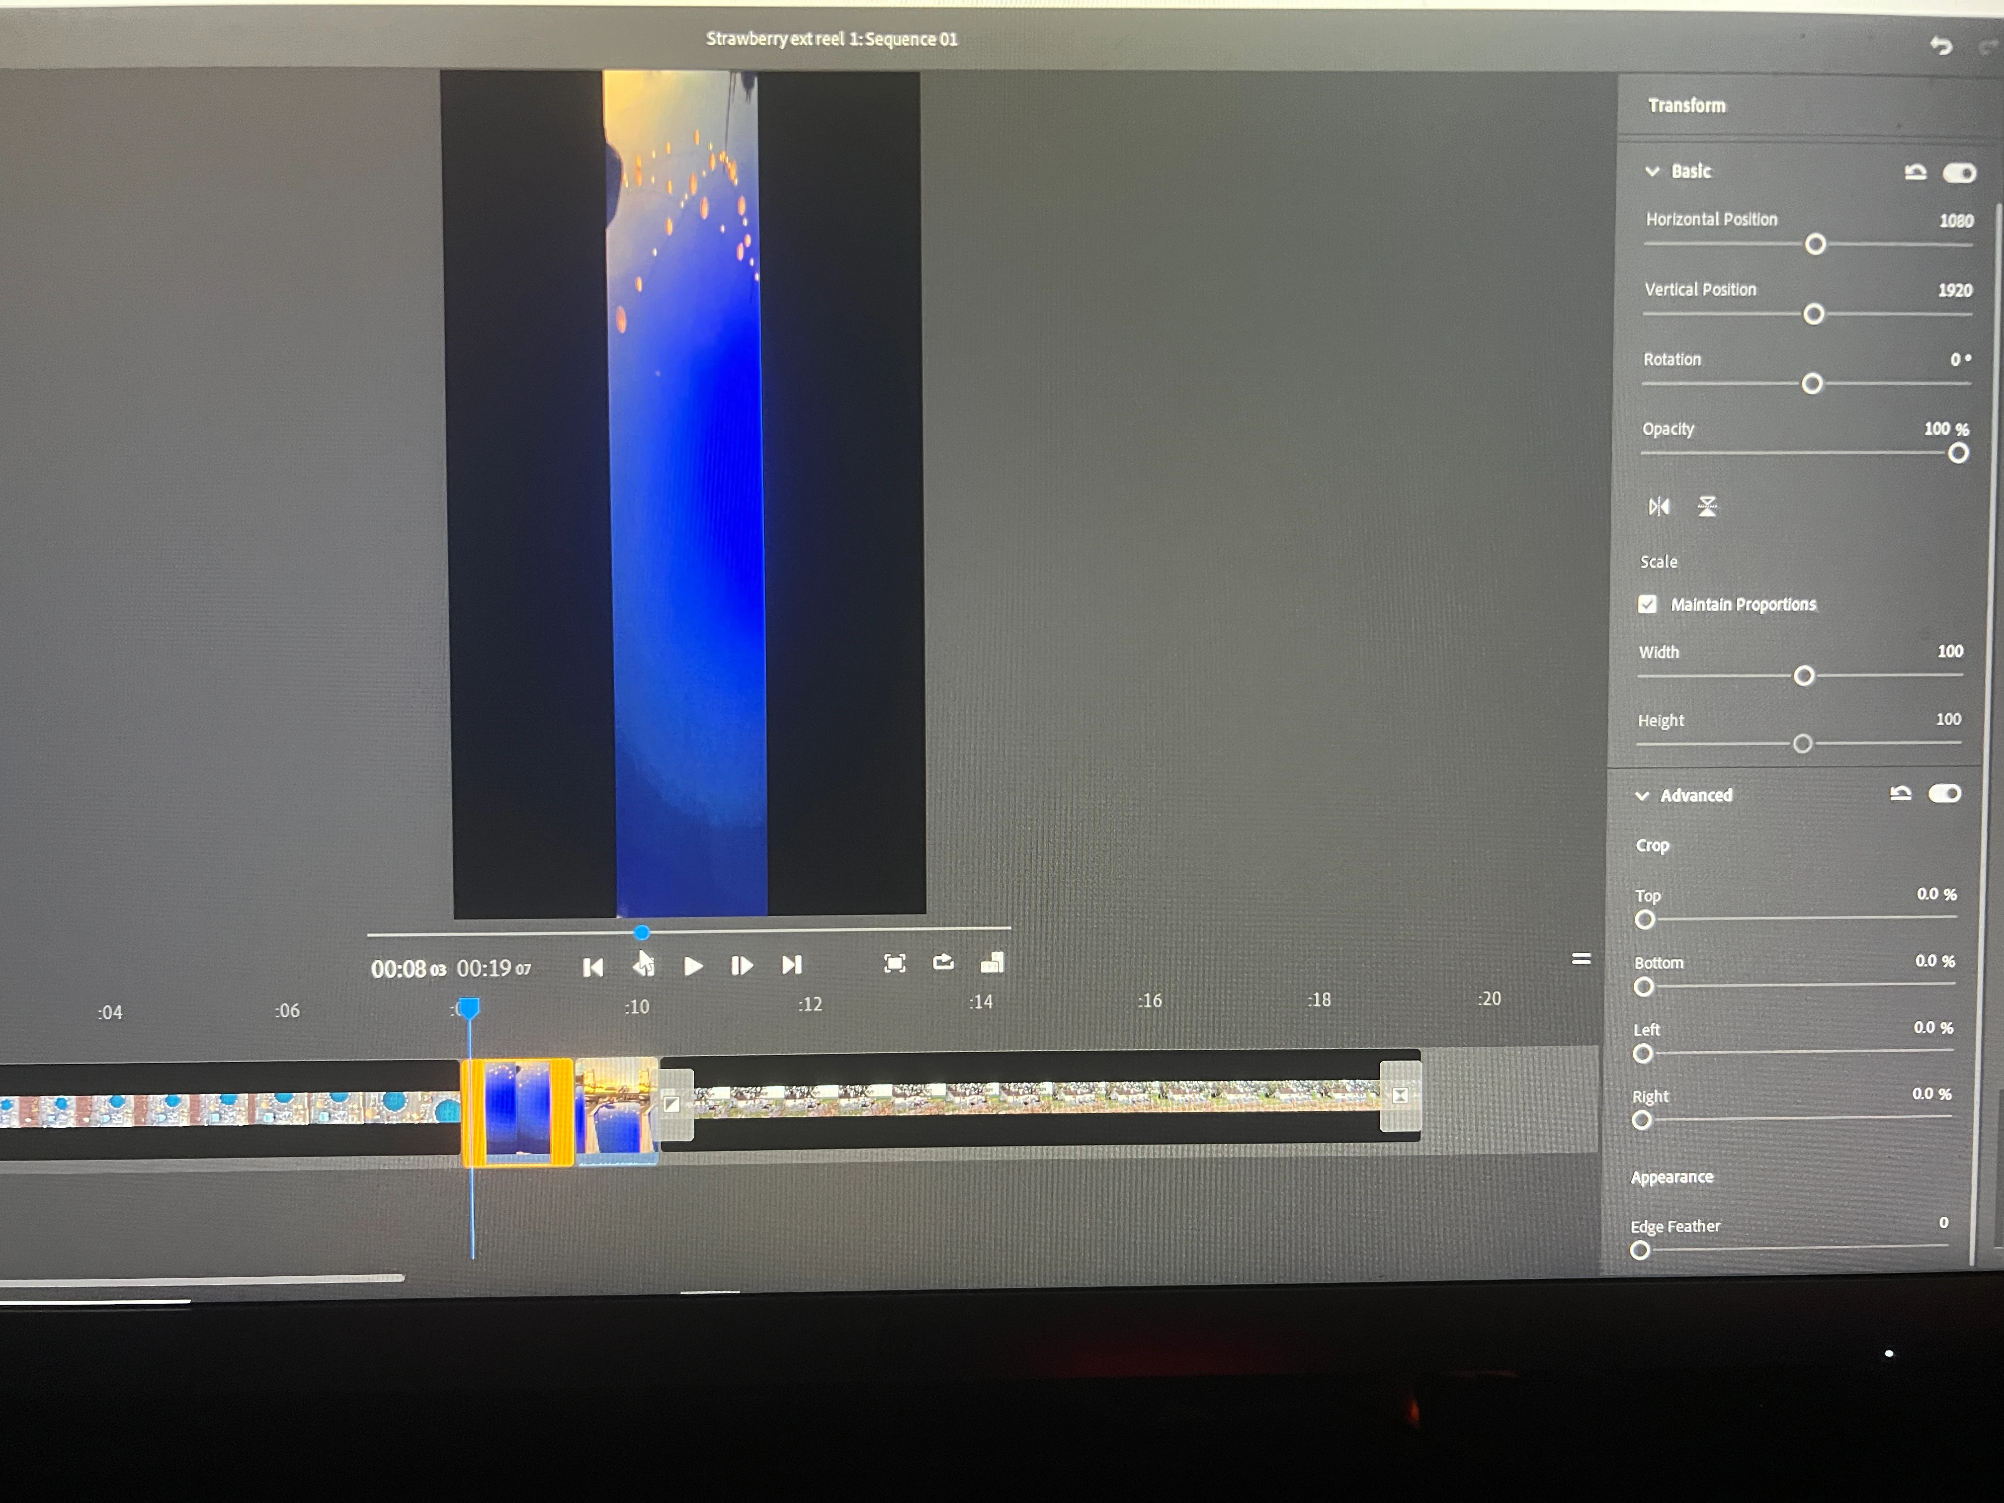Screen dimensions: 2004x1503
Task: Collapse the Basic section
Action: [1653, 171]
